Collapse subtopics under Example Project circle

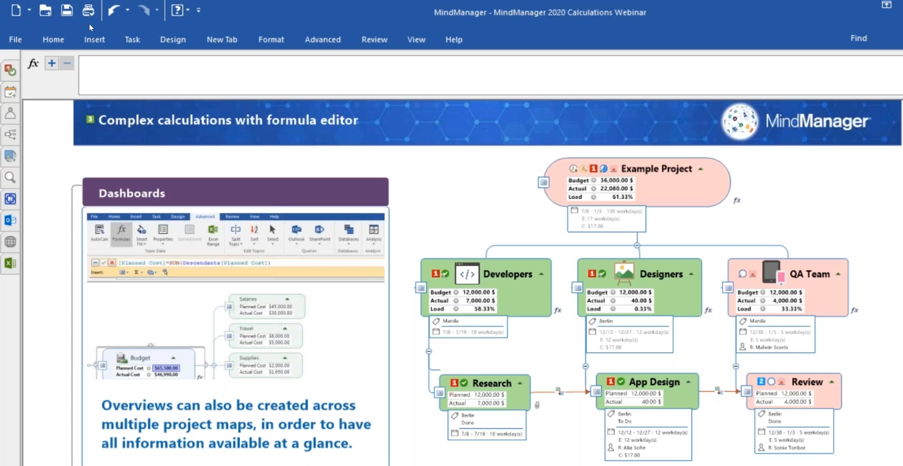tap(637, 245)
